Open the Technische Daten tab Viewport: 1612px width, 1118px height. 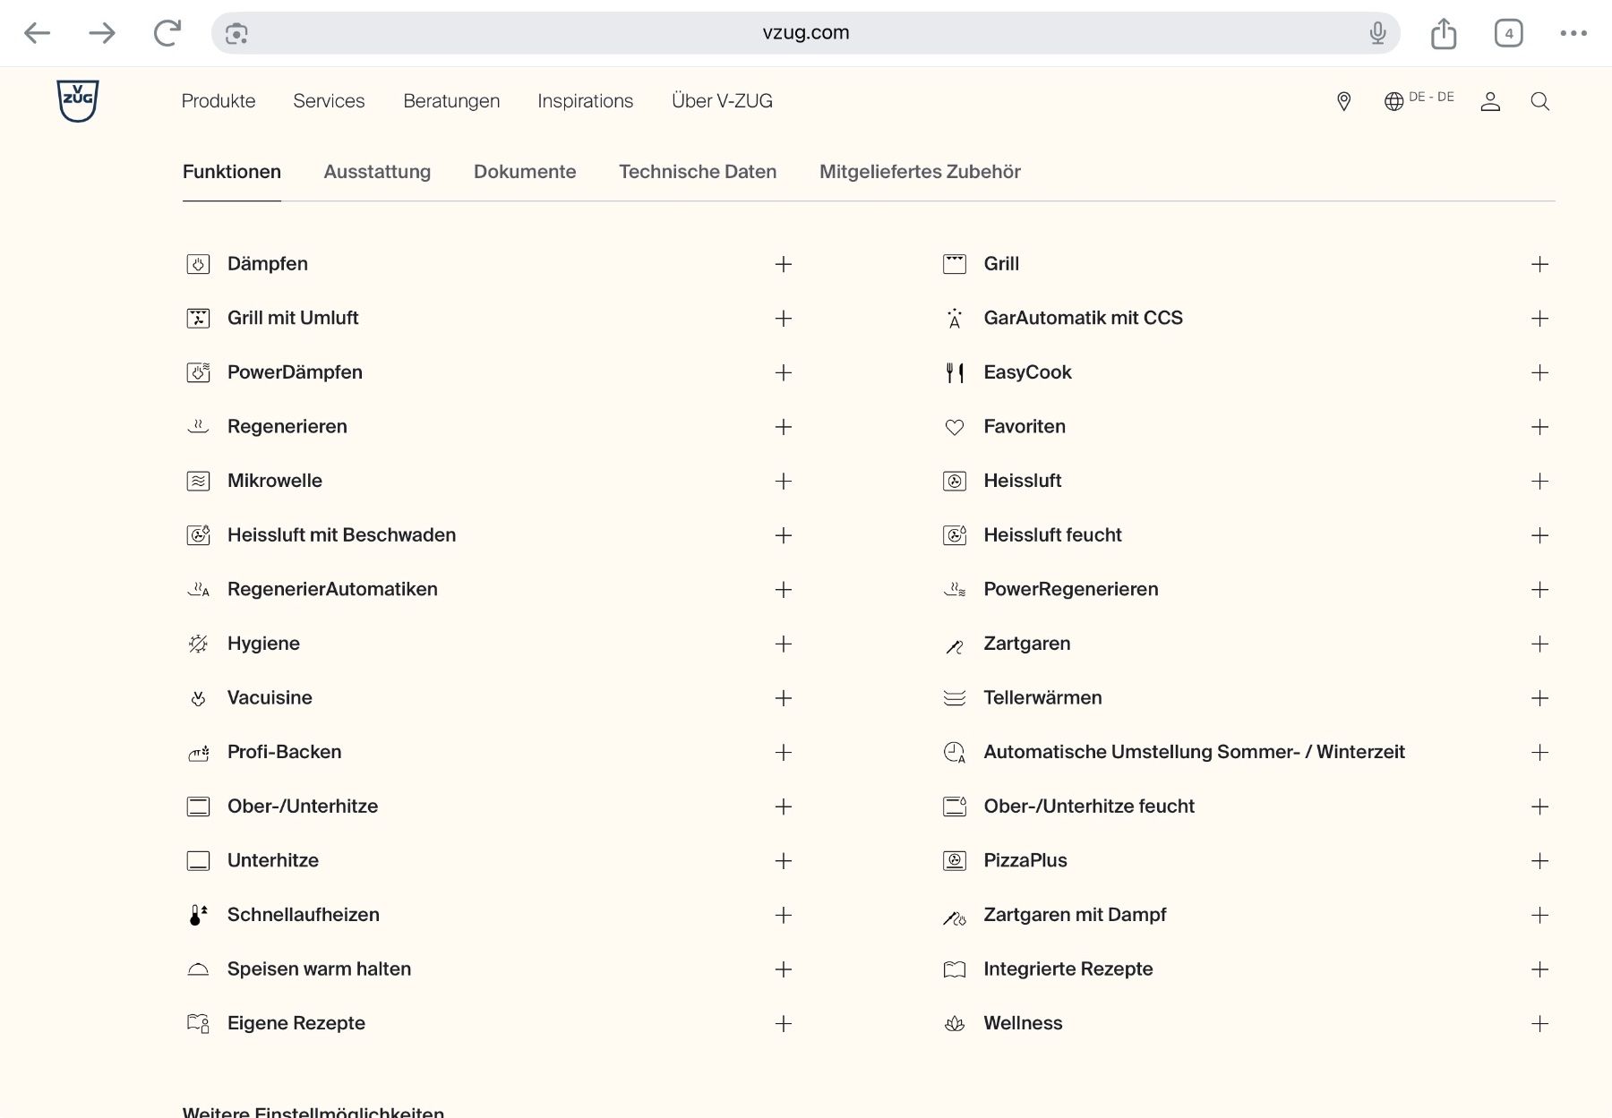(698, 172)
